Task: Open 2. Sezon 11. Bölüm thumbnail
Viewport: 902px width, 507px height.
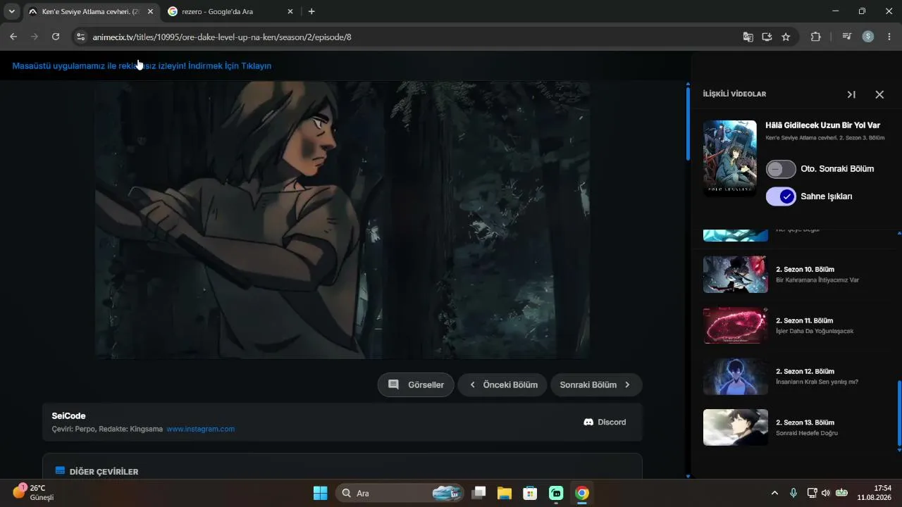Action: (736, 325)
